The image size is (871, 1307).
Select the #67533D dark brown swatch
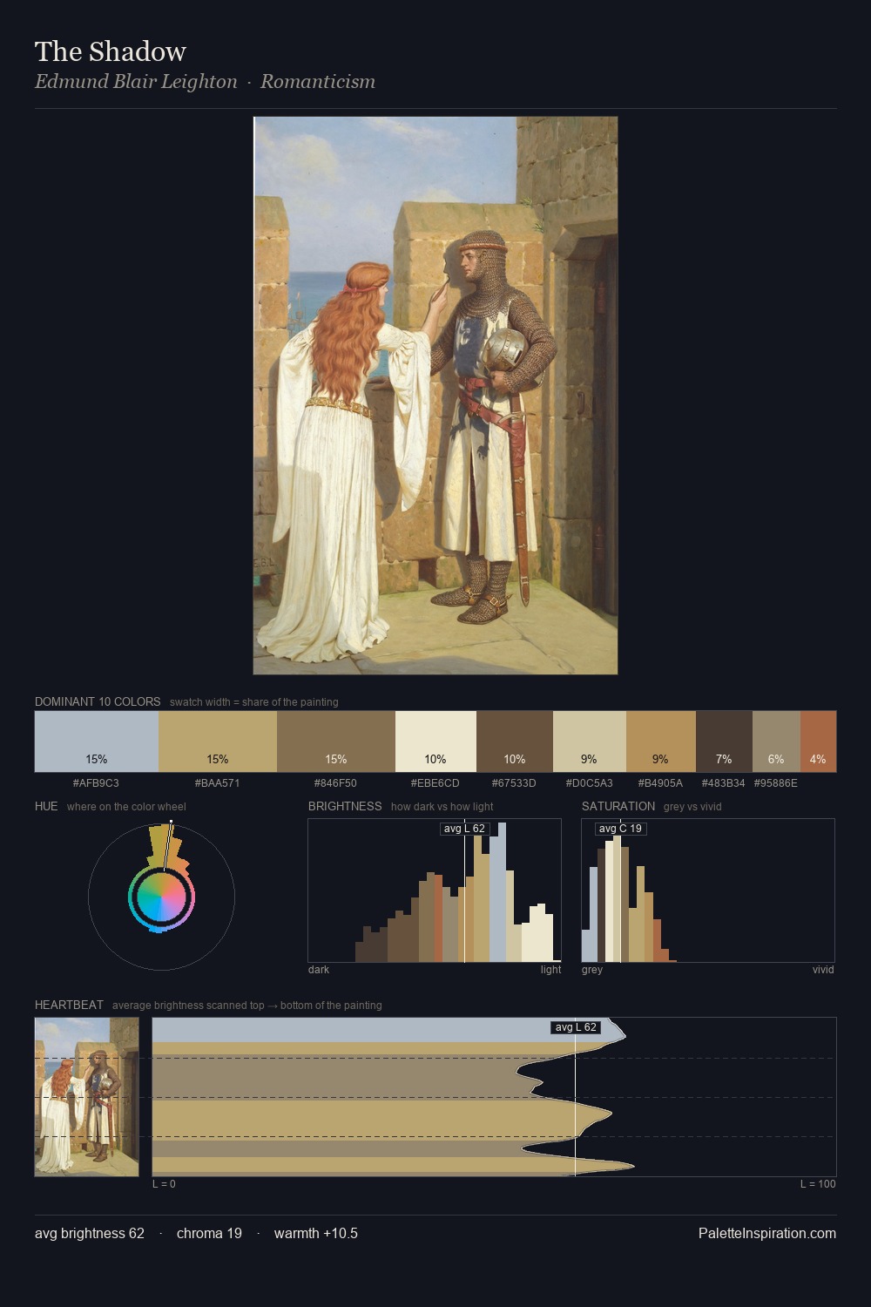tap(515, 742)
